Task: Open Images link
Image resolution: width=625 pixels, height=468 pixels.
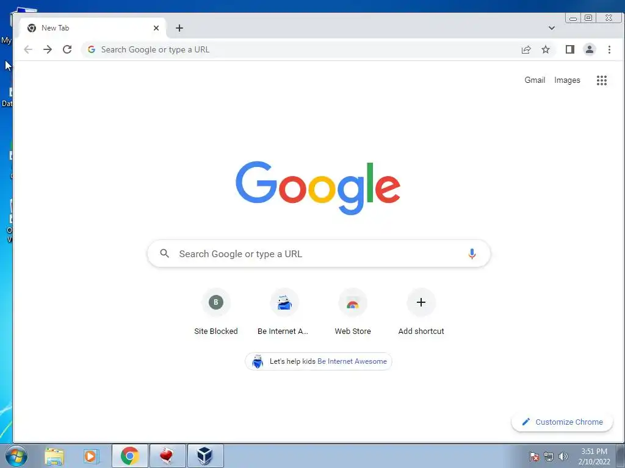Action: click(x=567, y=80)
